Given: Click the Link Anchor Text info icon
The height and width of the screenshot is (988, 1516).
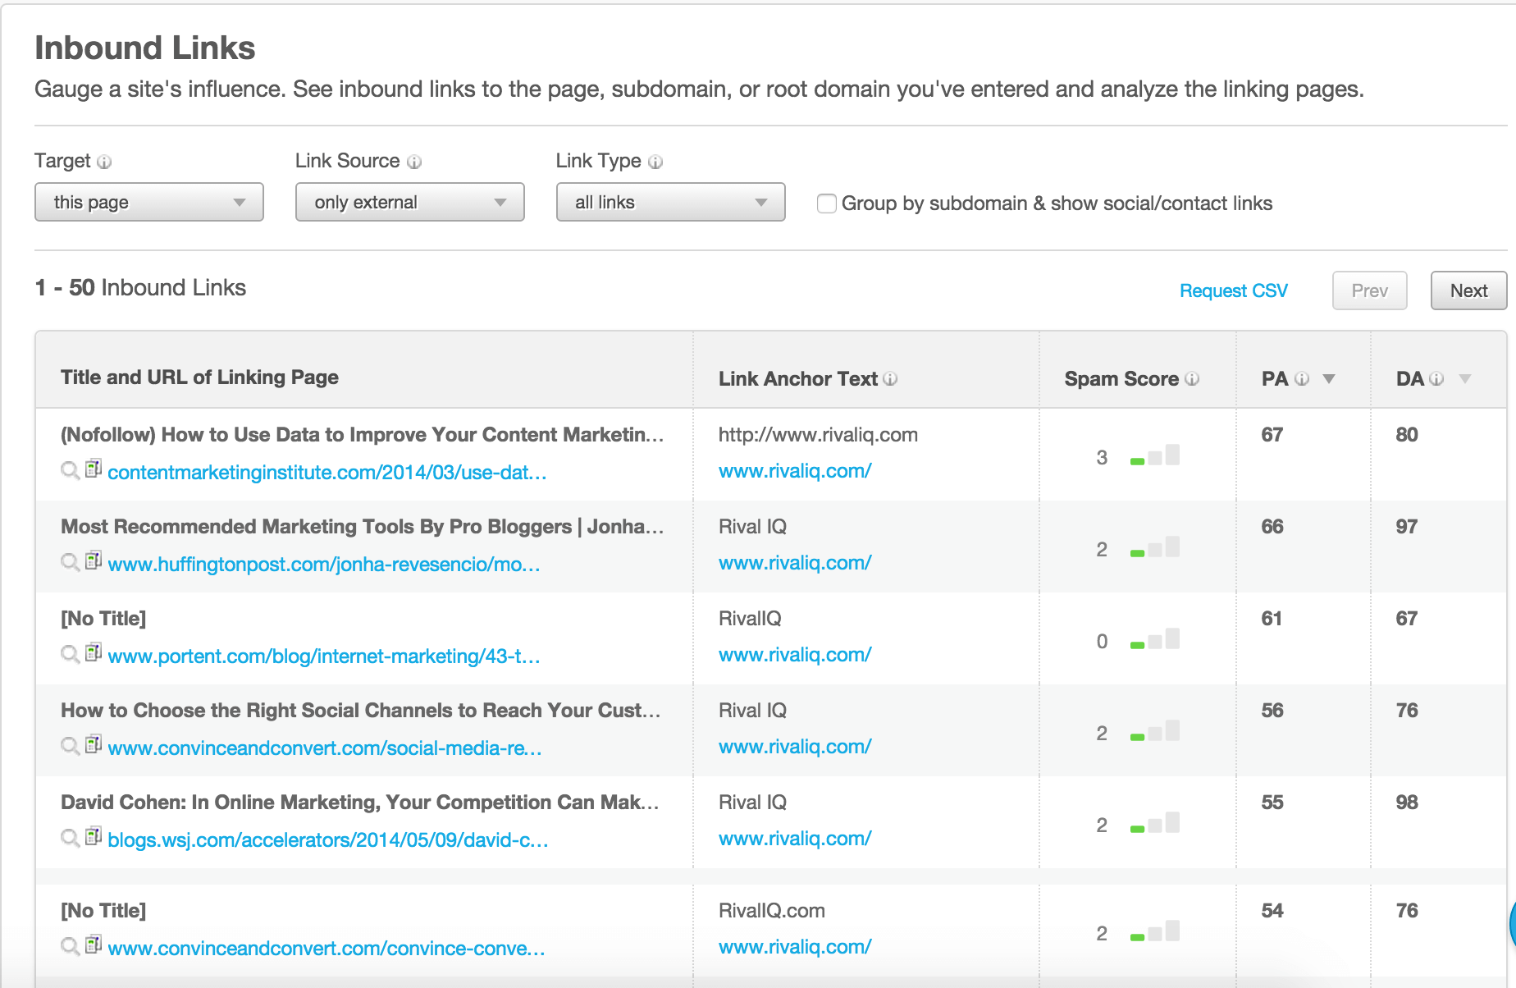Looking at the screenshot, I should click(890, 378).
